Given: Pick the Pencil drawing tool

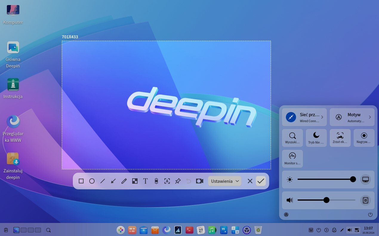Looking at the screenshot, I should coord(124,181).
